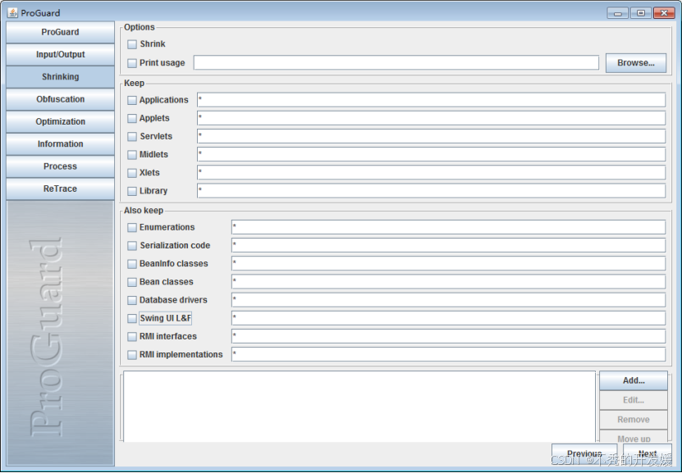Check the Library keep option
Image resolution: width=682 pixels, height=473 pixels.
point(132,192)
